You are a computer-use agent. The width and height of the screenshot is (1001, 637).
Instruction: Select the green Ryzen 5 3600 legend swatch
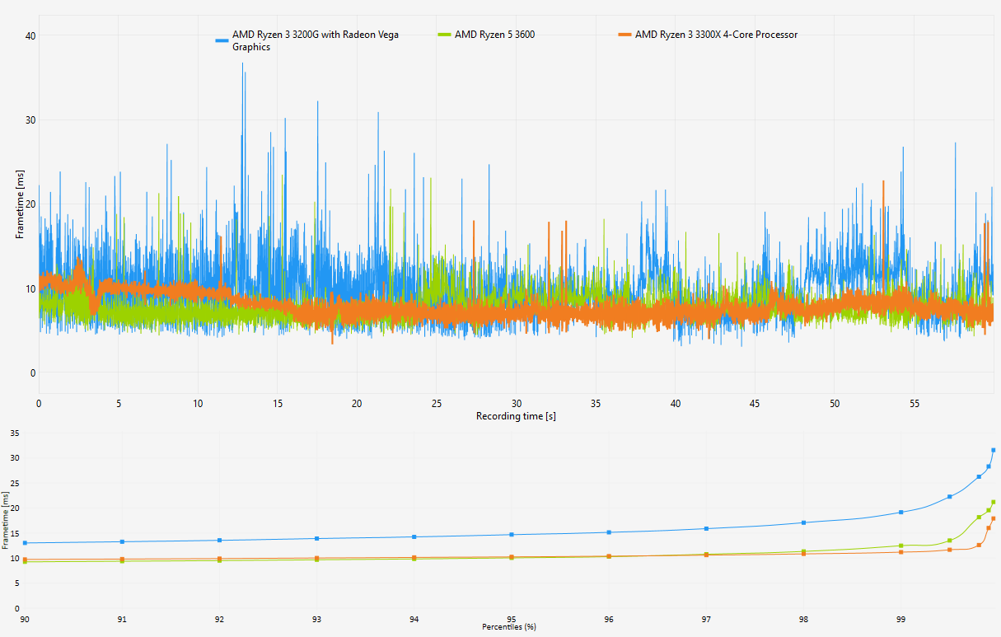coord(444,35)
